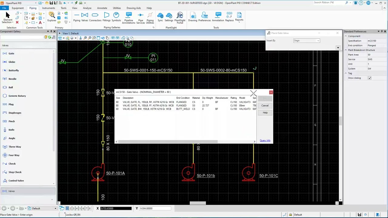Select the Control Valve in gallery
The height and width of the screenshot is (218, 388).
pyautogui.click(x=16, y=180)
